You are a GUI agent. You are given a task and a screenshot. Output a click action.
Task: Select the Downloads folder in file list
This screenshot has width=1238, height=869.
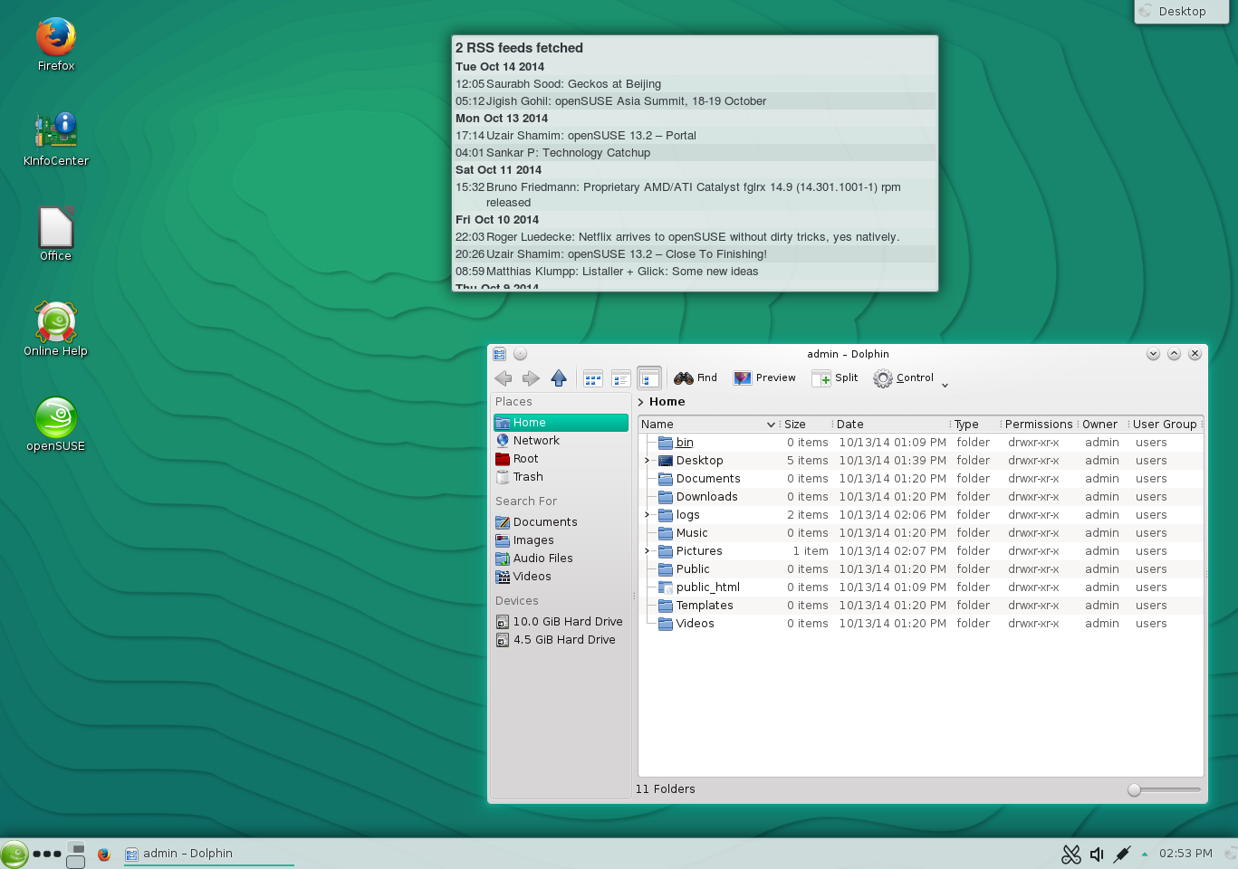point(698,497)
